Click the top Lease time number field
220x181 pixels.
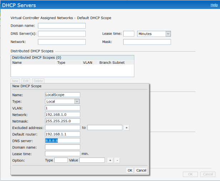pos(129,34)
